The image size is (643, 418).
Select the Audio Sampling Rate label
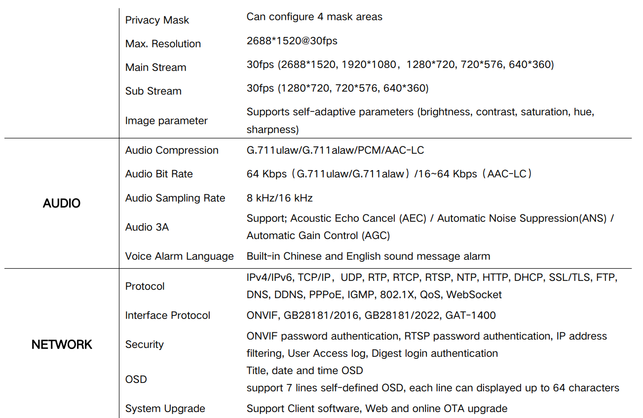point(175,198)
